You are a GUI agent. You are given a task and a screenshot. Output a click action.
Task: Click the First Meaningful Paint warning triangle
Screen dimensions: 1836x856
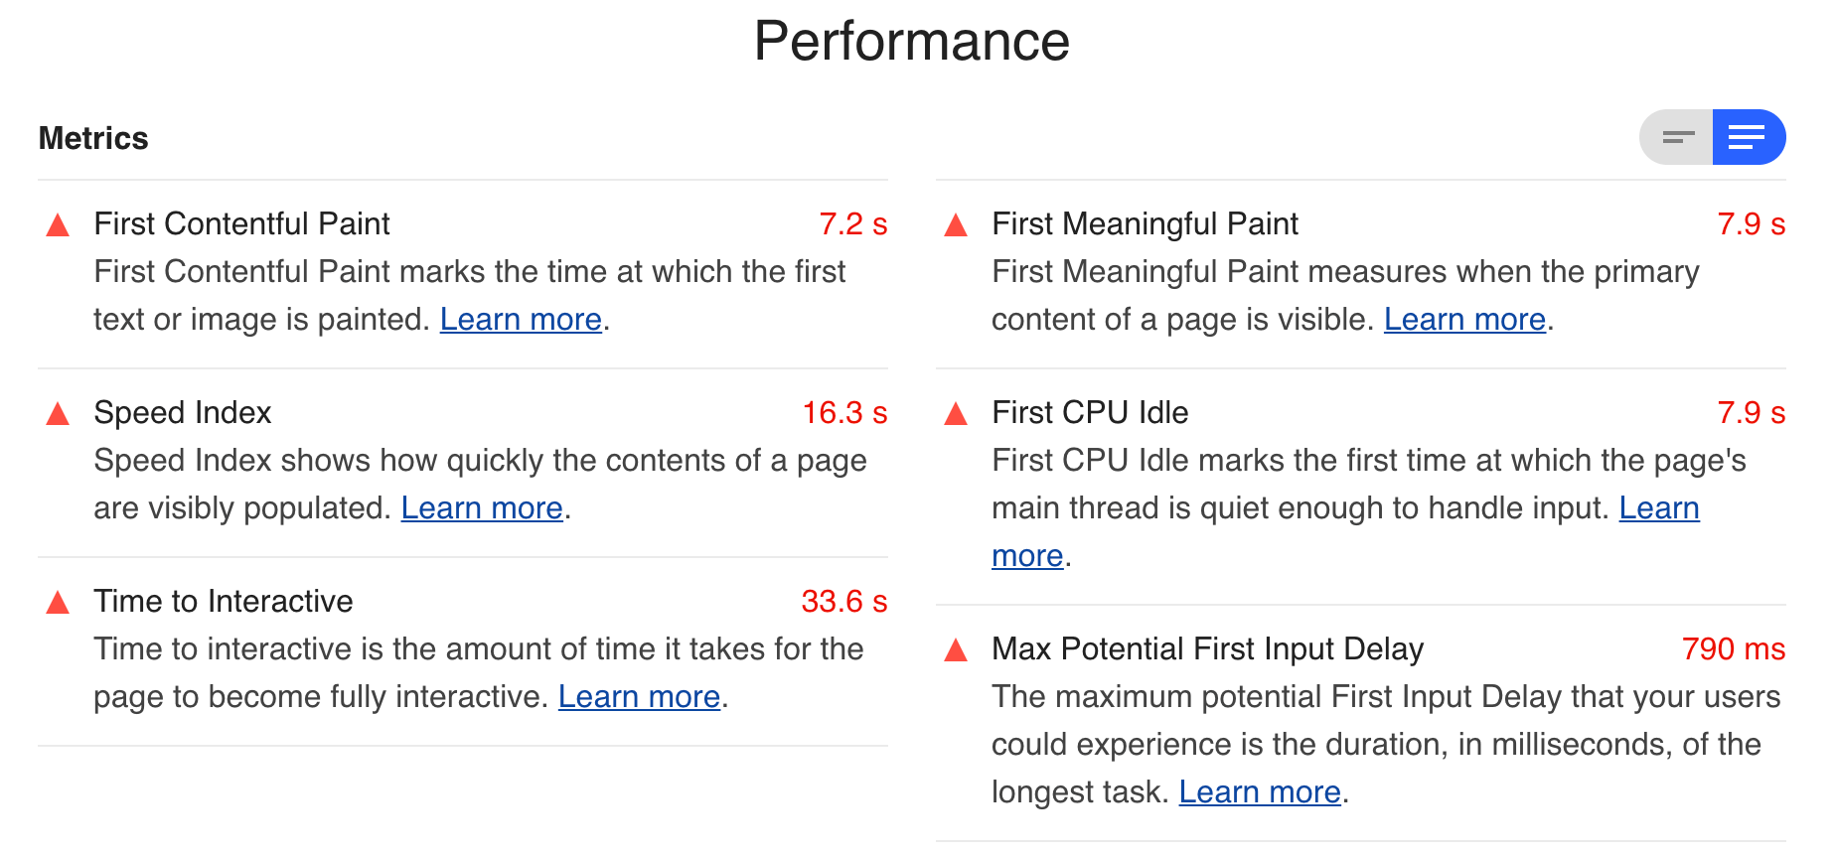[956, 225]
